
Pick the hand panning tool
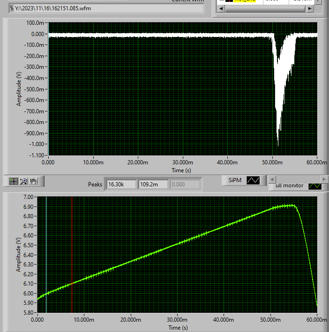(33, 182)
